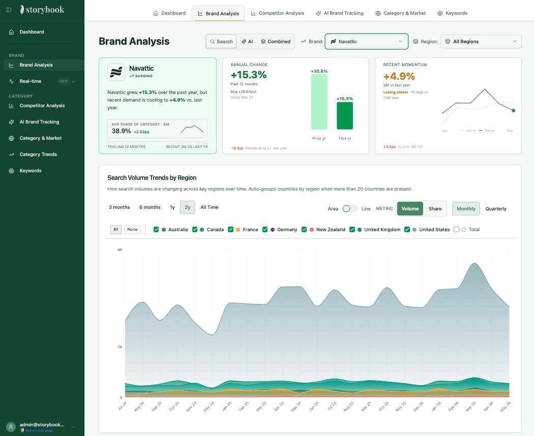Uncheck the Canada region checkbox
Screen dimensions: 534x436
click(195, 229)
